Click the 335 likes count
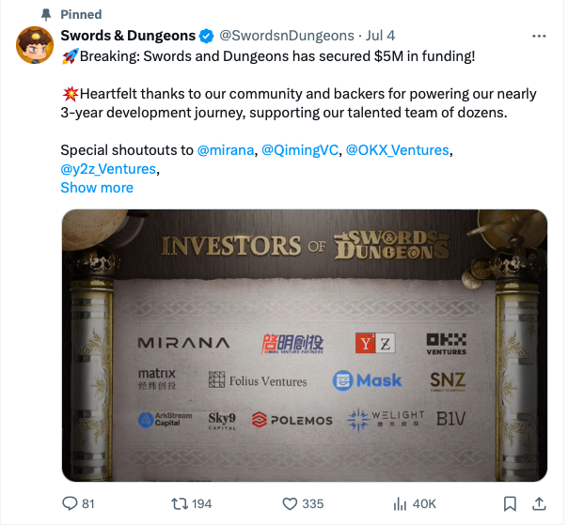 tap(312, 503)
